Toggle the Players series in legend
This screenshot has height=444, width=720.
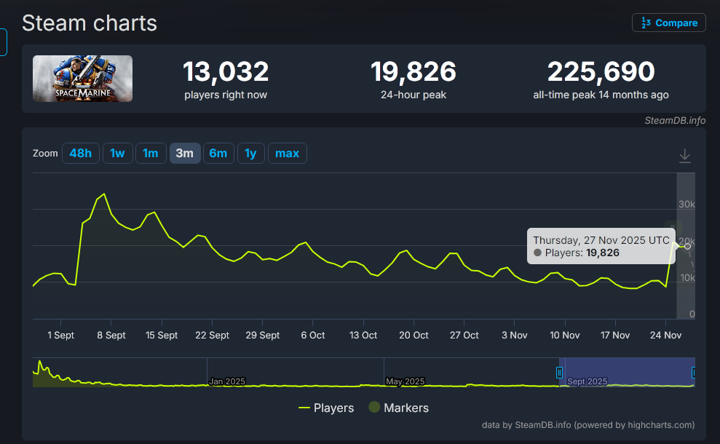tap(326, 408)
